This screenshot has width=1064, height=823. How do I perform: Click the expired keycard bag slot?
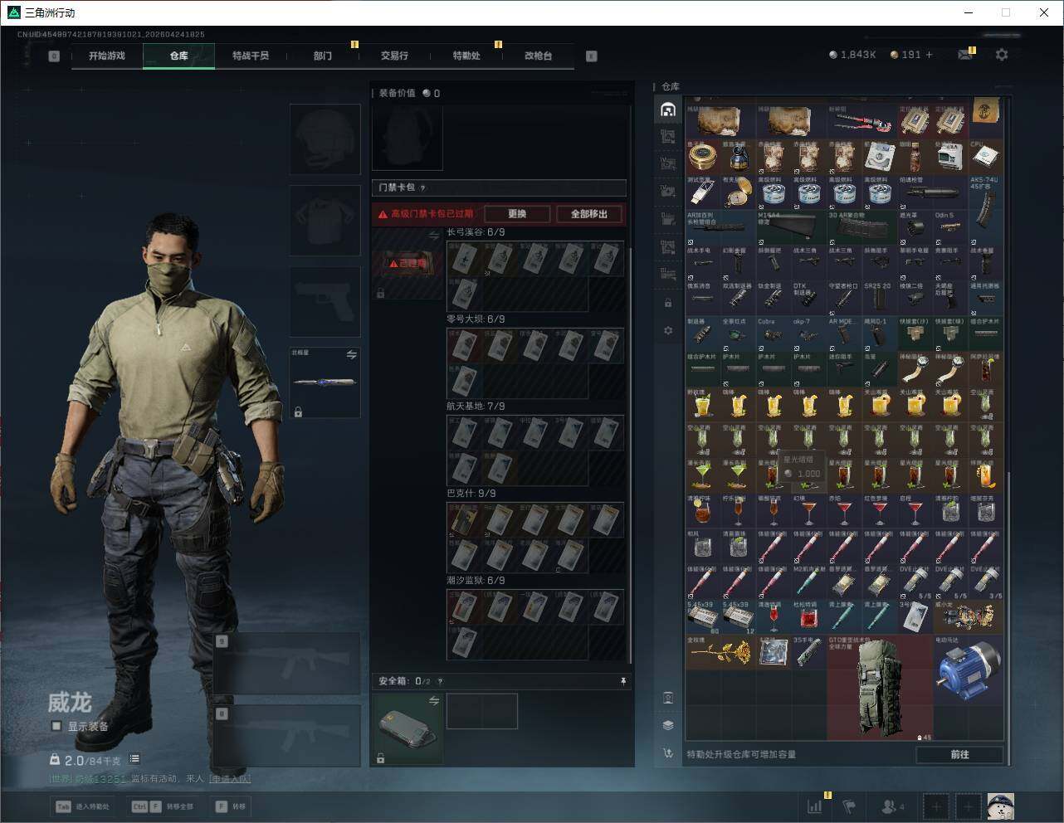pos(407,264)
